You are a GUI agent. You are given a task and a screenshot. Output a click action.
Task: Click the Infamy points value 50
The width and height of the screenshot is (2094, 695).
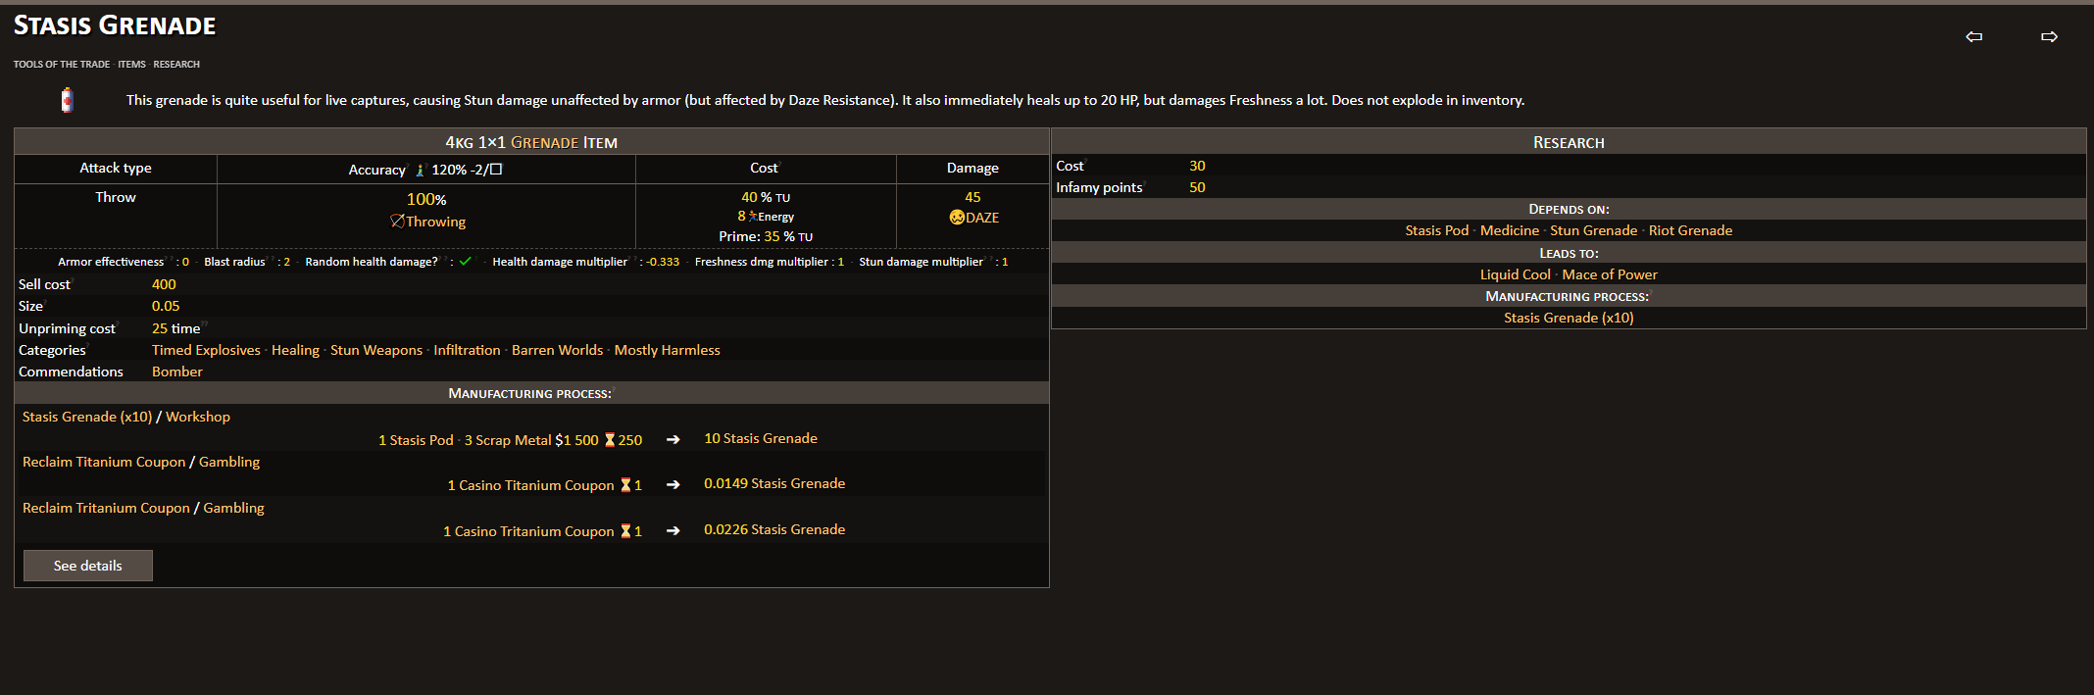point(1198,187)
